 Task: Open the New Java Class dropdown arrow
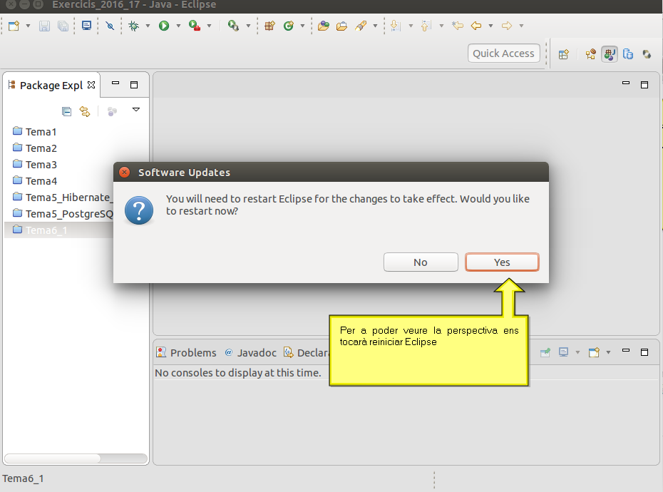click(x=302, y=26)
